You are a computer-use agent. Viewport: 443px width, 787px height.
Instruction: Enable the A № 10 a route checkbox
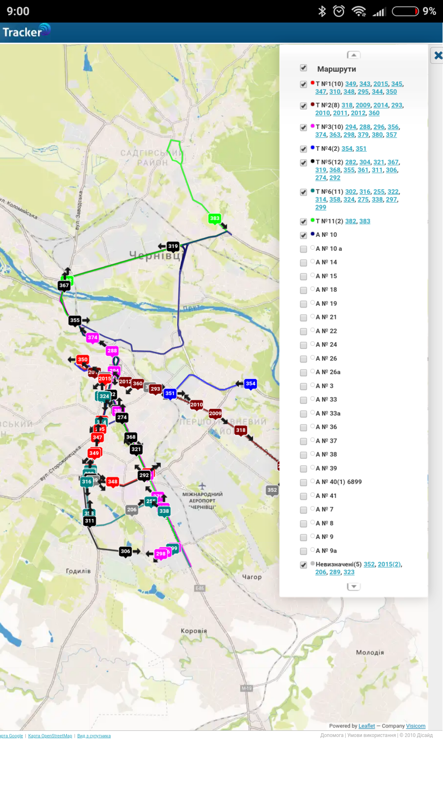[304, 249]
